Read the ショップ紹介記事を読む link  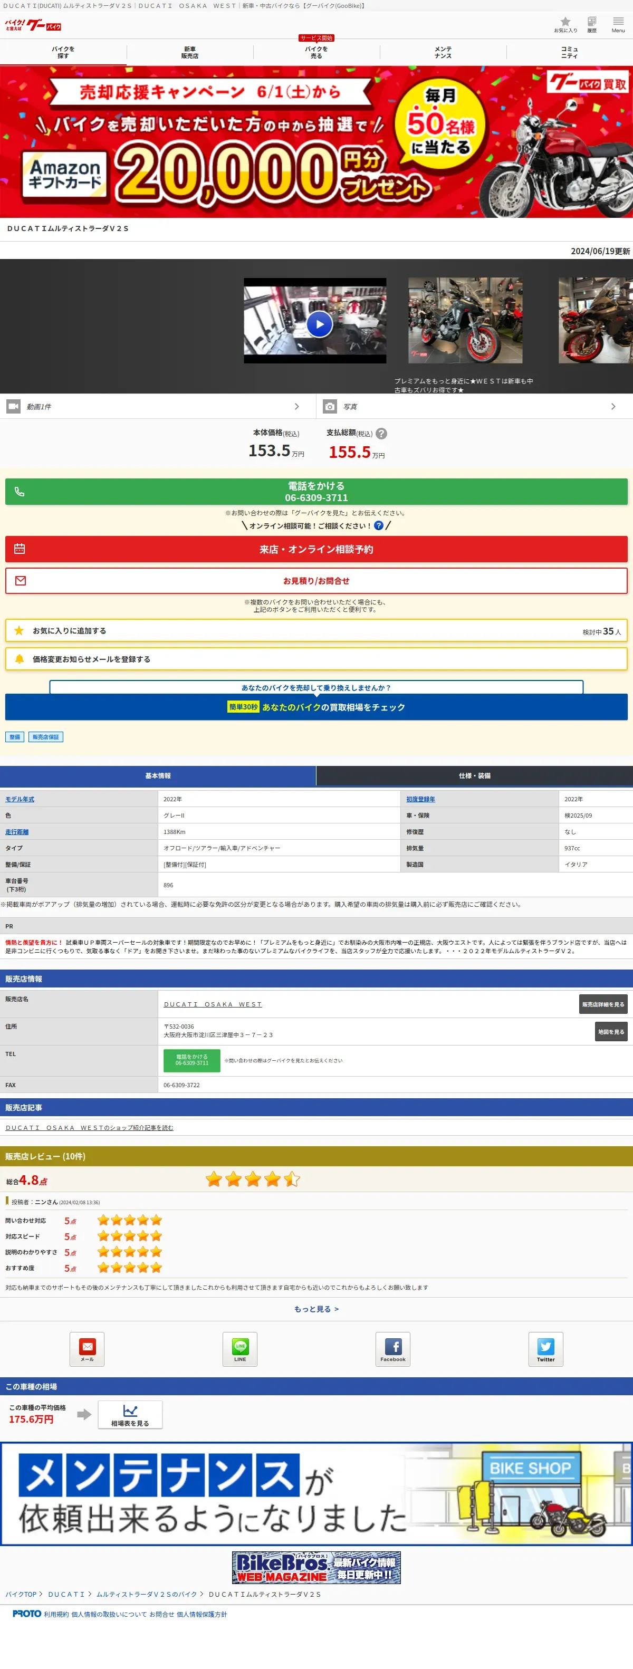pyautogui.click(x=89, y=1127)
